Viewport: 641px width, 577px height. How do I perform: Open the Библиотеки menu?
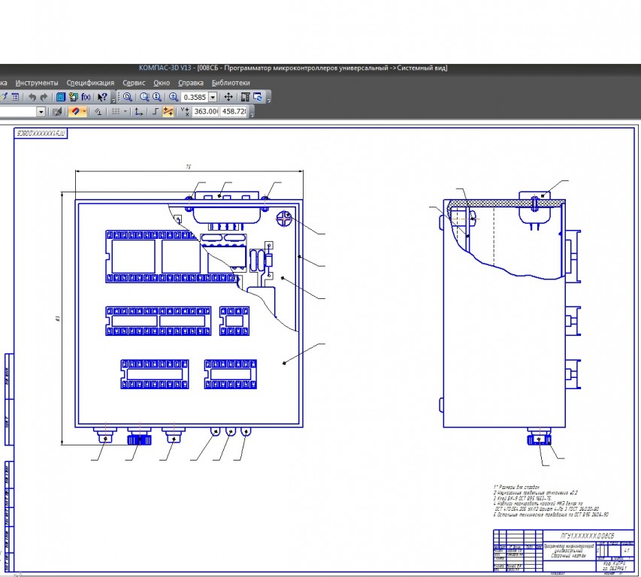(230, 83)
